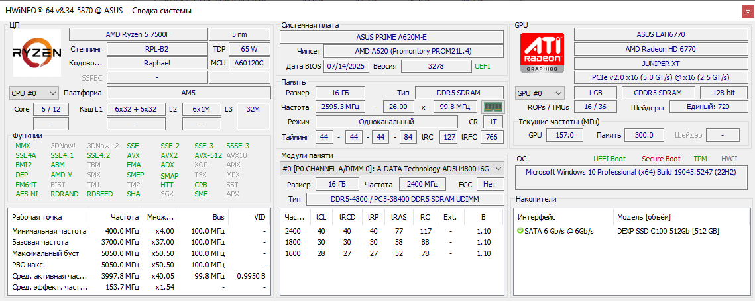Viewport: 755px width, 301px height.
Task: Click the 3278 BIOS version field
Action: (436, 66)
